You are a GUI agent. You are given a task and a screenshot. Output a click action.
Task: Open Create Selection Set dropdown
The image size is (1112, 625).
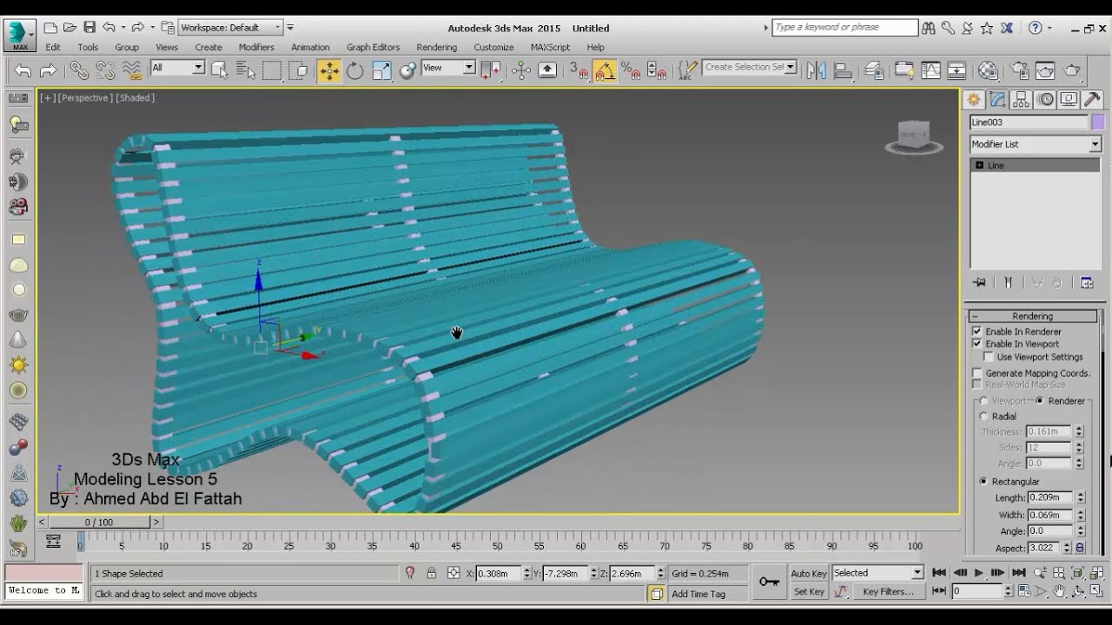tap(749, 67)
